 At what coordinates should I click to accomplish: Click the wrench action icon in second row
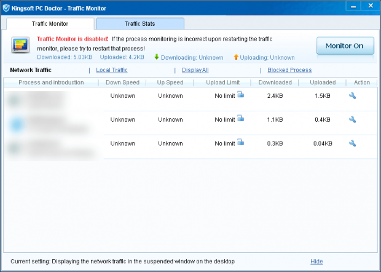point(352,119)
